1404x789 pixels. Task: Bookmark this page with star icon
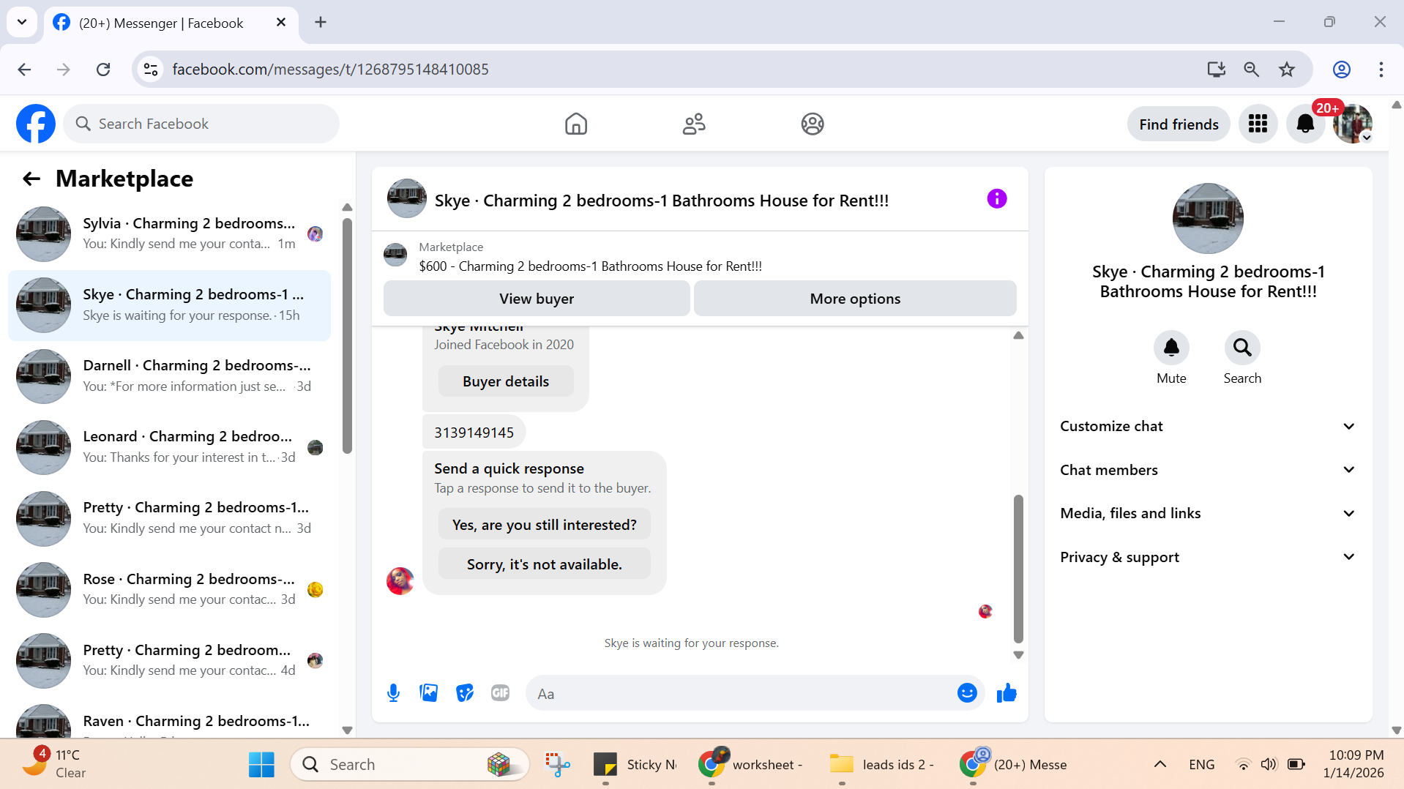[x=1287, y=70]
